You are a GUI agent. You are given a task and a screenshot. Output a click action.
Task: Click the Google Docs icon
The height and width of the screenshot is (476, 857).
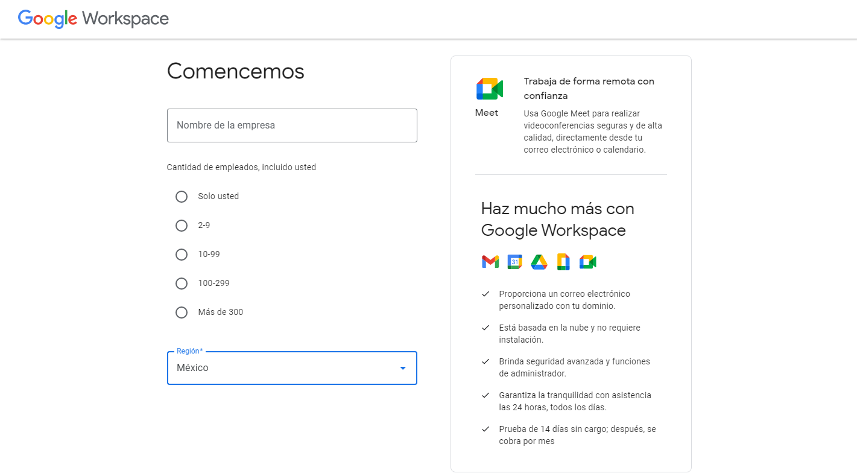(563, 261)
